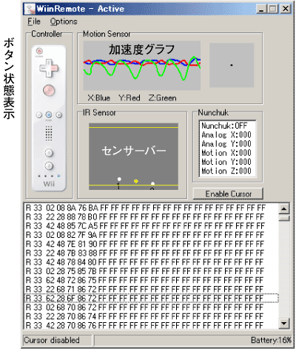Click the 'Y:Red' legend label
Image resolution: width=296 pixels, height=351 pixels.
129,98
